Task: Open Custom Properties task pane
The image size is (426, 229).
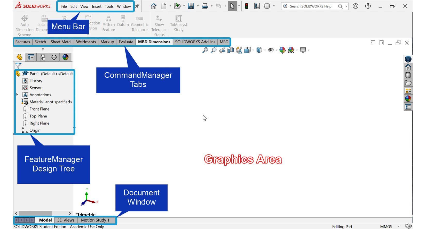Action: pyautogui.click(x=408, y=107)
